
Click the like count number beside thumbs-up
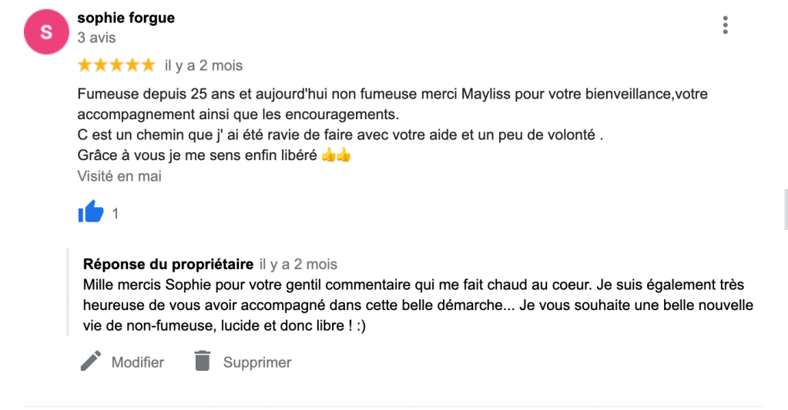tap(116, 214)
